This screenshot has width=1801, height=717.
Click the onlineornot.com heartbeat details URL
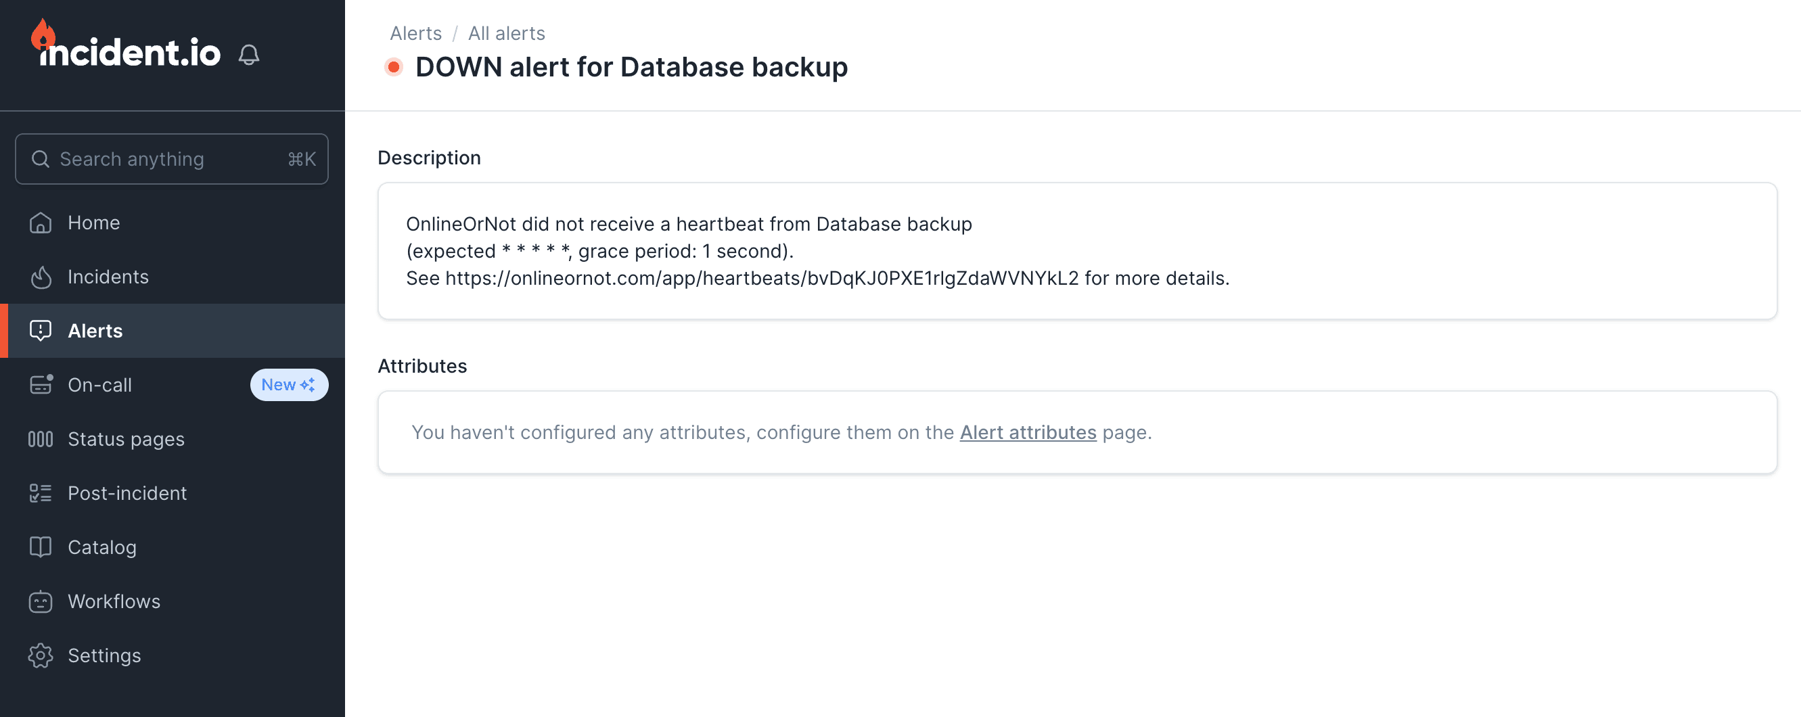(x=762, y=278)
